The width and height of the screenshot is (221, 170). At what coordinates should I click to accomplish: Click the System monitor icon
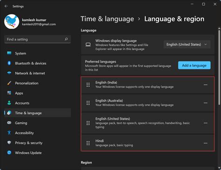click(x=9, y=53)
